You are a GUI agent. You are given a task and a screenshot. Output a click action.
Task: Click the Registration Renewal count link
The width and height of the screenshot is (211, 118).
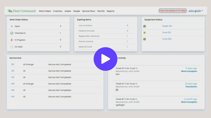(x=127, y=36)
